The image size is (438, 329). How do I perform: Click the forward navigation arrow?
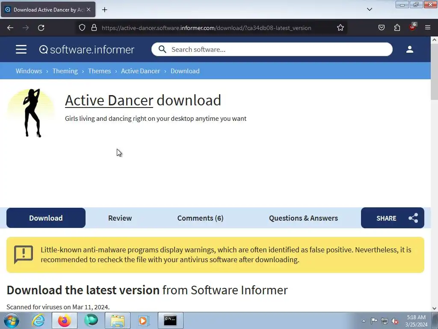(x=26, y=28)
